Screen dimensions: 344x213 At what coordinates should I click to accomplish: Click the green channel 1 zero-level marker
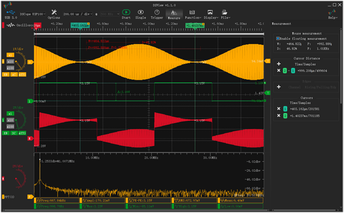[30, 101]
